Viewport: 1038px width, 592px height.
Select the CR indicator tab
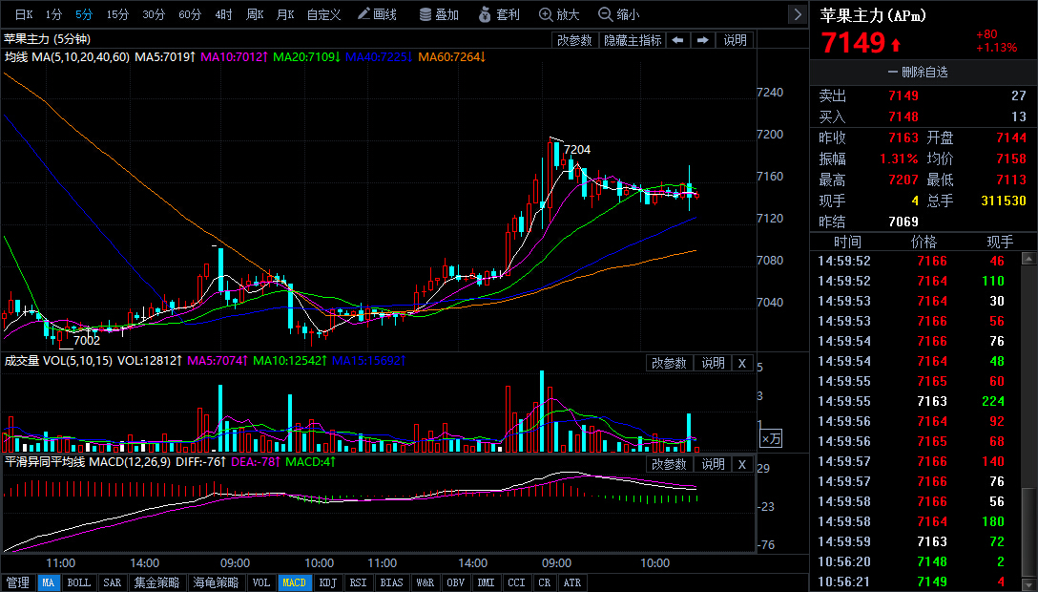[x=544, y=582]
